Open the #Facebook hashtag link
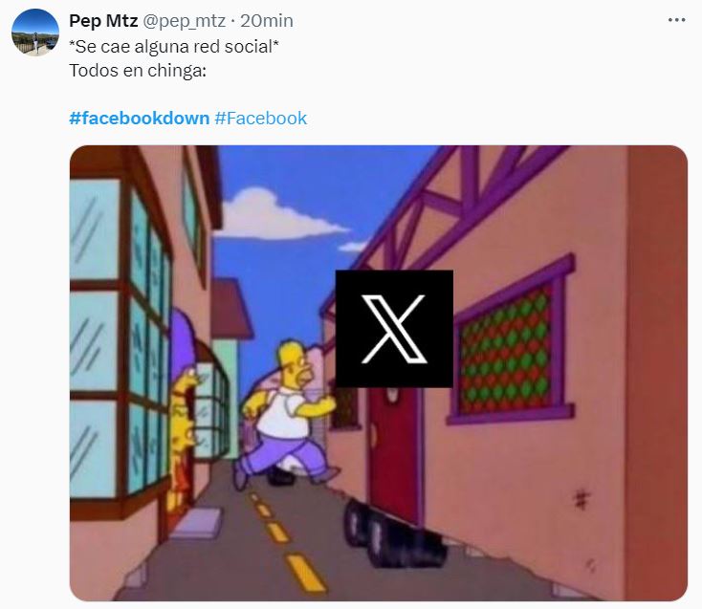 pyautogui.click(x=260, y=119)
